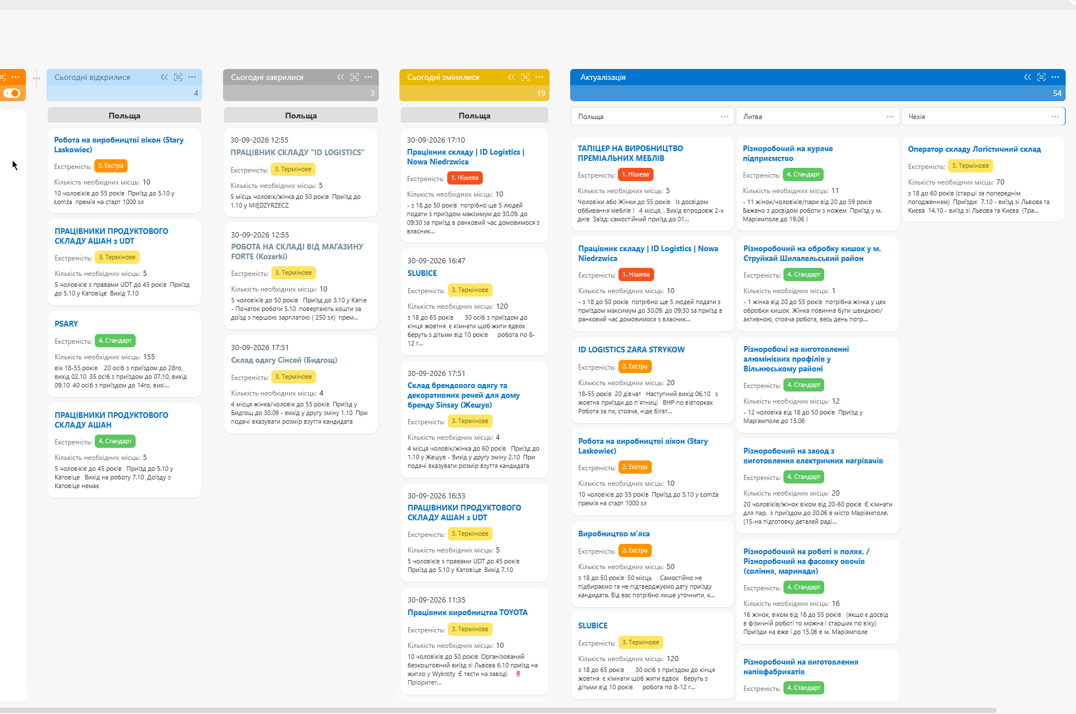1076x714 pixels.
Task: Click the scan-view icon in 'Сьогодні відкрилися' header
Action: point(178,77)
